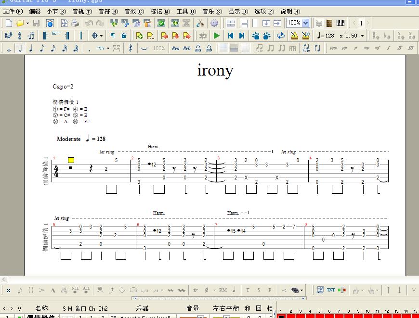Select quarter note duration
This screenshot has width=419, height=318.
tap(31, 49)
